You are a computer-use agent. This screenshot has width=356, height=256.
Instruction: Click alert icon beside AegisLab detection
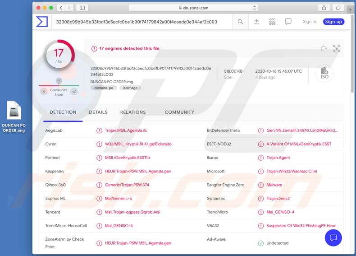[x=99, y=130]
